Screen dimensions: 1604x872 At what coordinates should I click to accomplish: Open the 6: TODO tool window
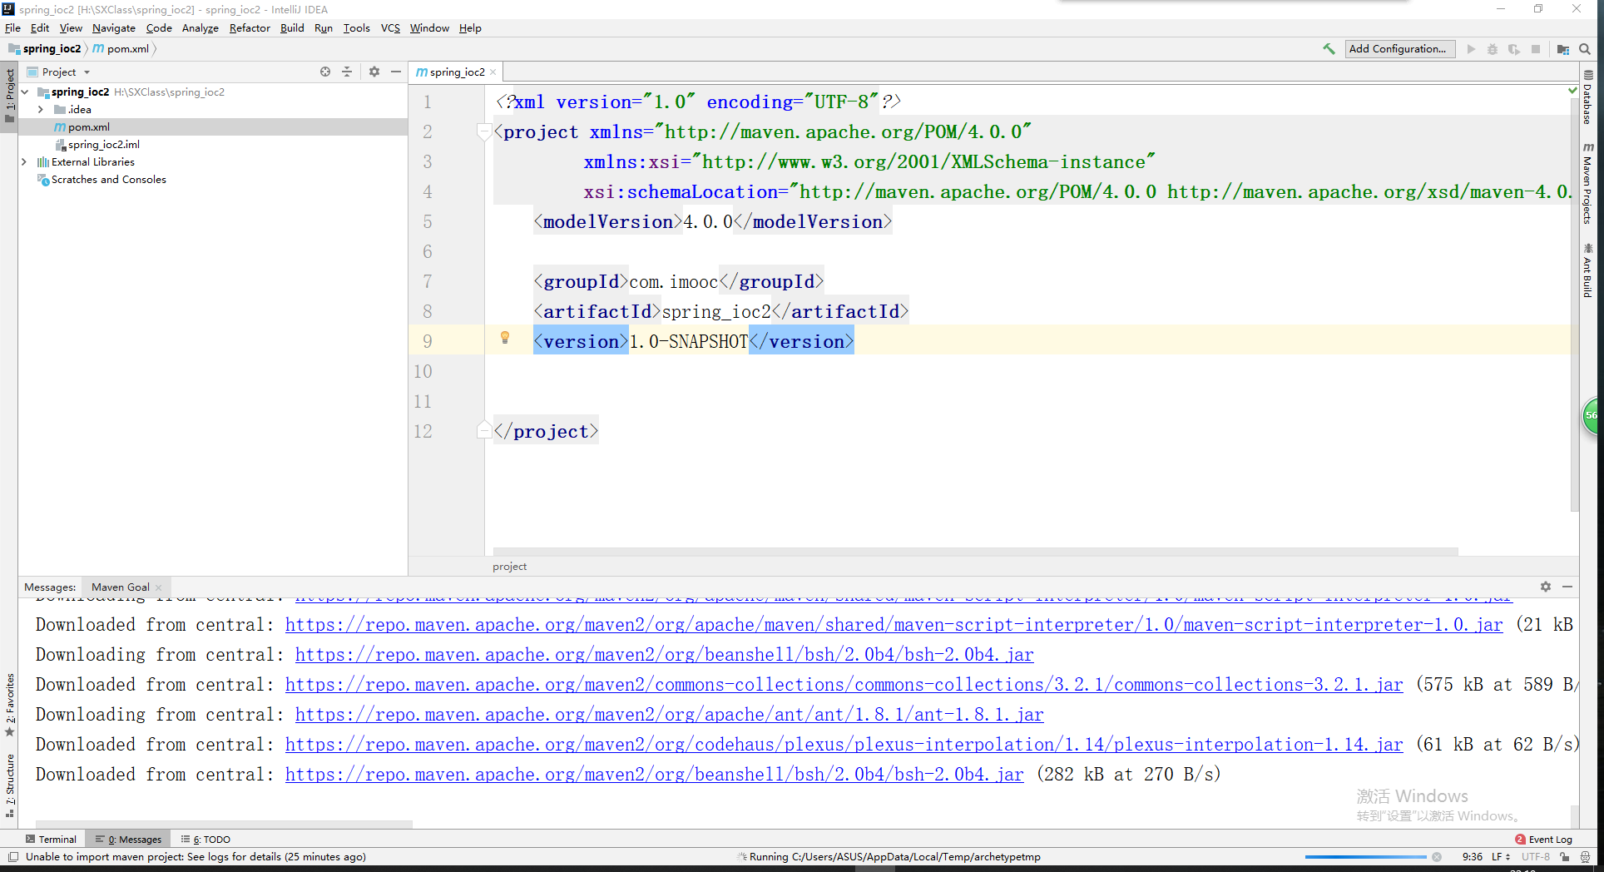pyautogui.click(x=205, y=840)
